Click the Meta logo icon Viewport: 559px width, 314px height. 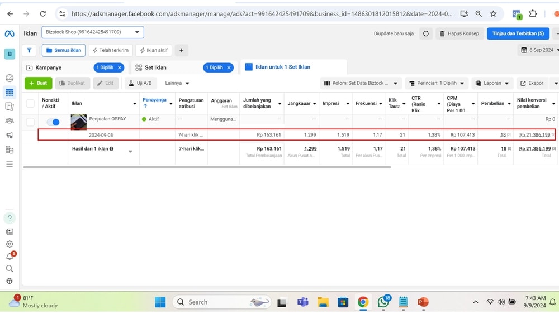10,33
